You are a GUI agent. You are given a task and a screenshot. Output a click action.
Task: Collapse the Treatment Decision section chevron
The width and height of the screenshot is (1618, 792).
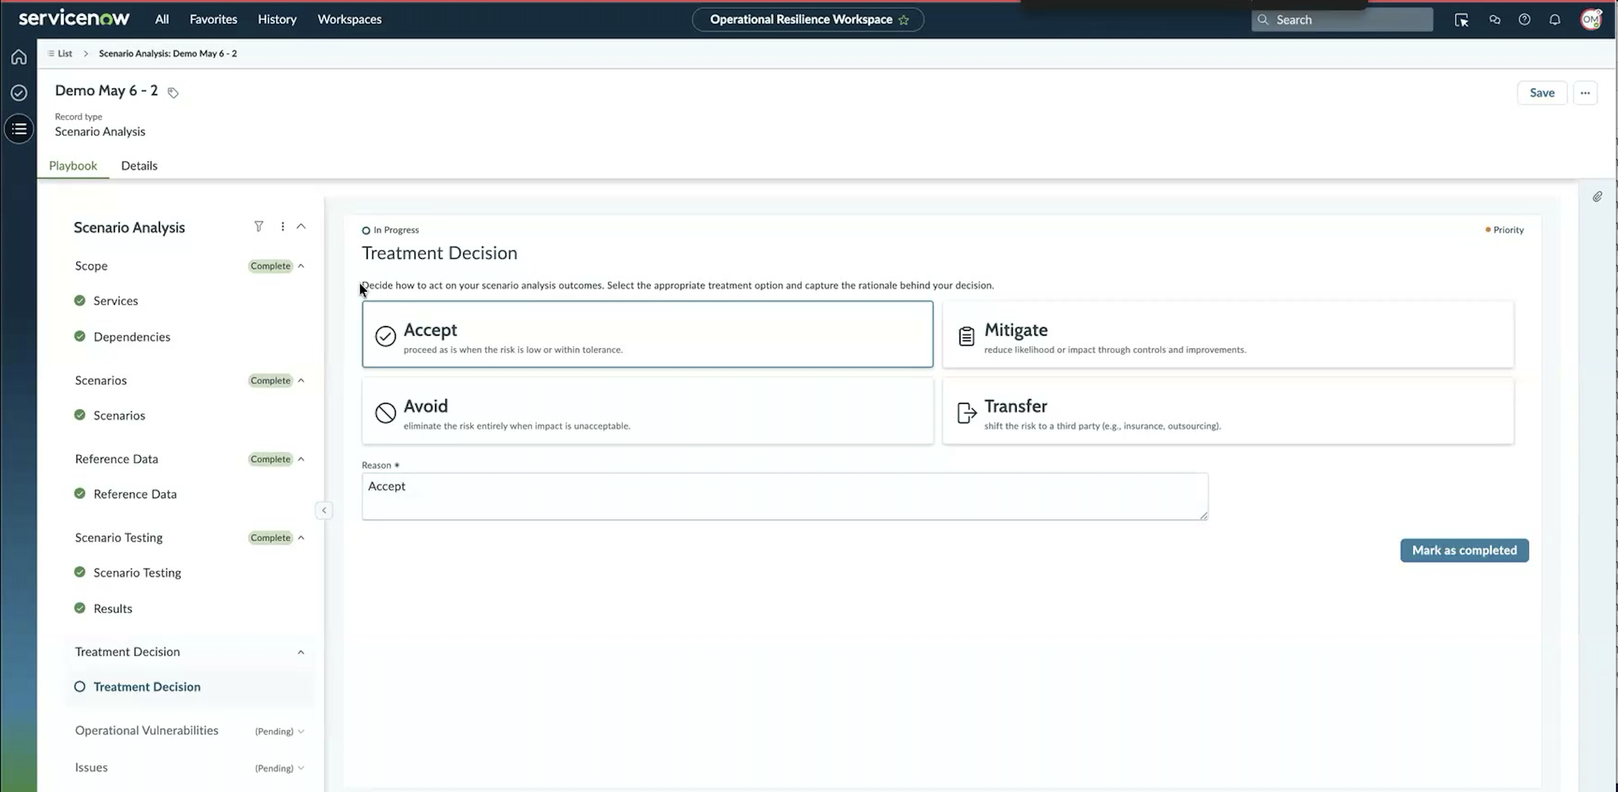[x=301, y=652]
